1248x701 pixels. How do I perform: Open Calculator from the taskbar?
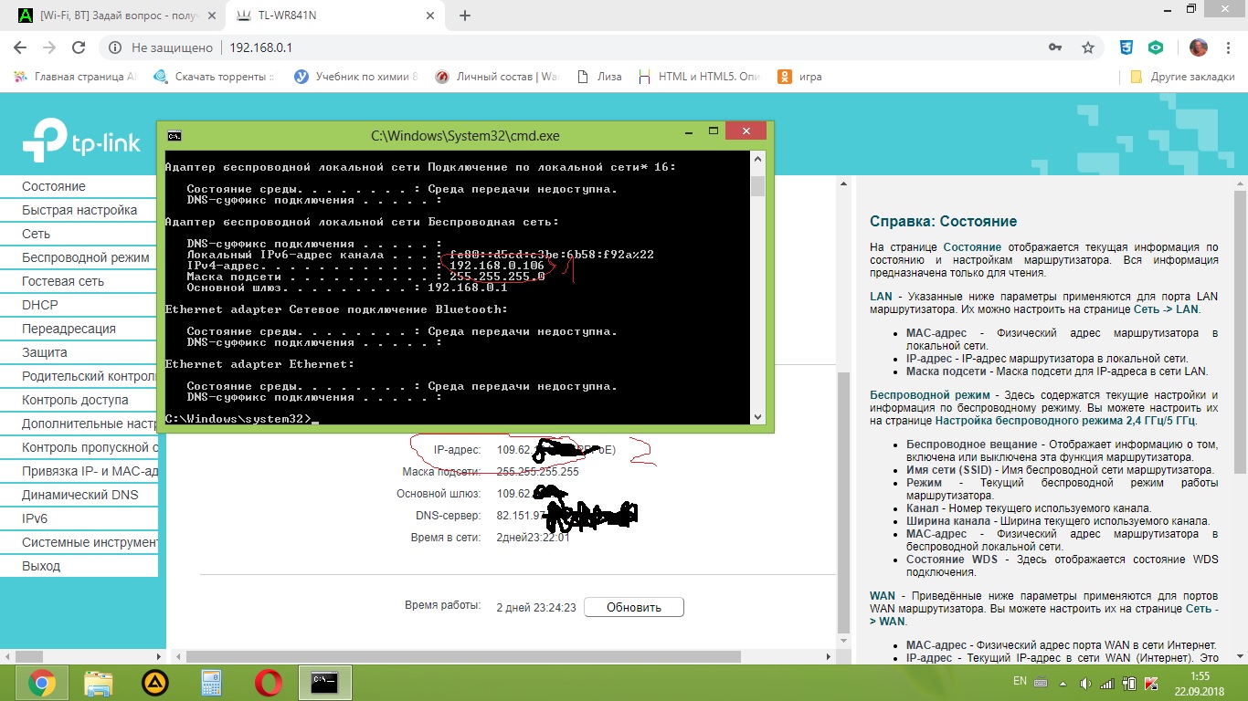point(211,683)
